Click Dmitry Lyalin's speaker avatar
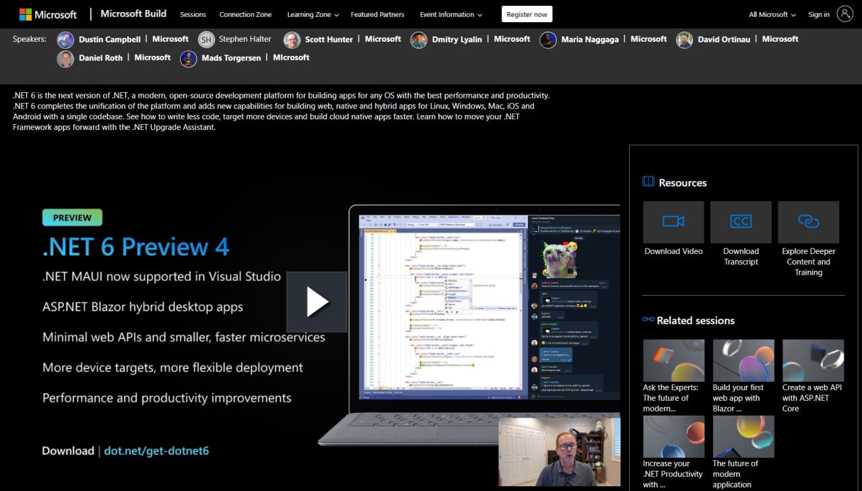Image resolution: width=862 pixels, height=491 pixels. 419,40
